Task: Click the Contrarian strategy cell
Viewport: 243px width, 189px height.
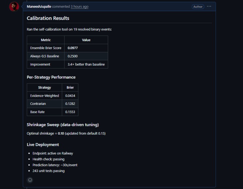Action: click(x=45, y=104)
